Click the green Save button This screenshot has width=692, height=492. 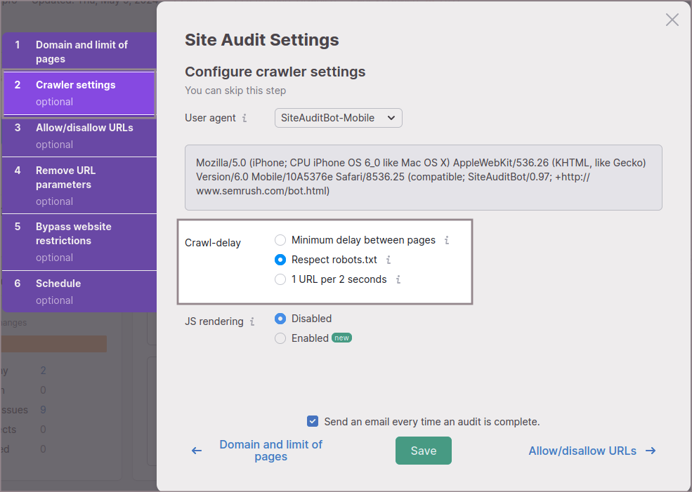click(x=423, y=451)
